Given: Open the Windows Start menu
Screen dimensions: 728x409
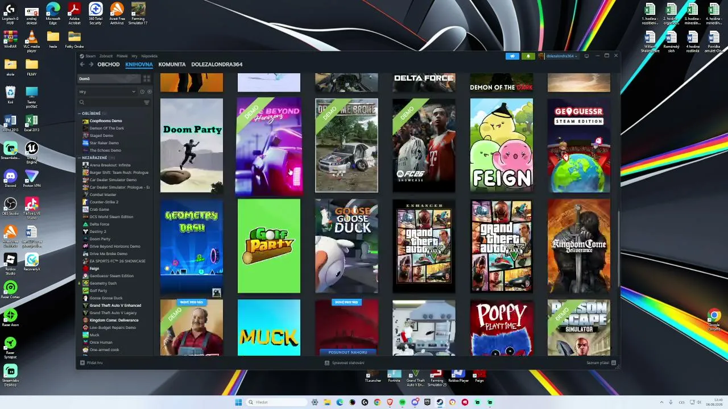Looking at the screenshot, I should click(x=238, y=402).
